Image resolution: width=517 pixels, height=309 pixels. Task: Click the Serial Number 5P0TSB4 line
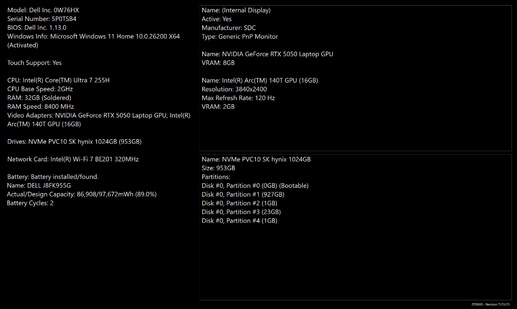tap(42, 19)
